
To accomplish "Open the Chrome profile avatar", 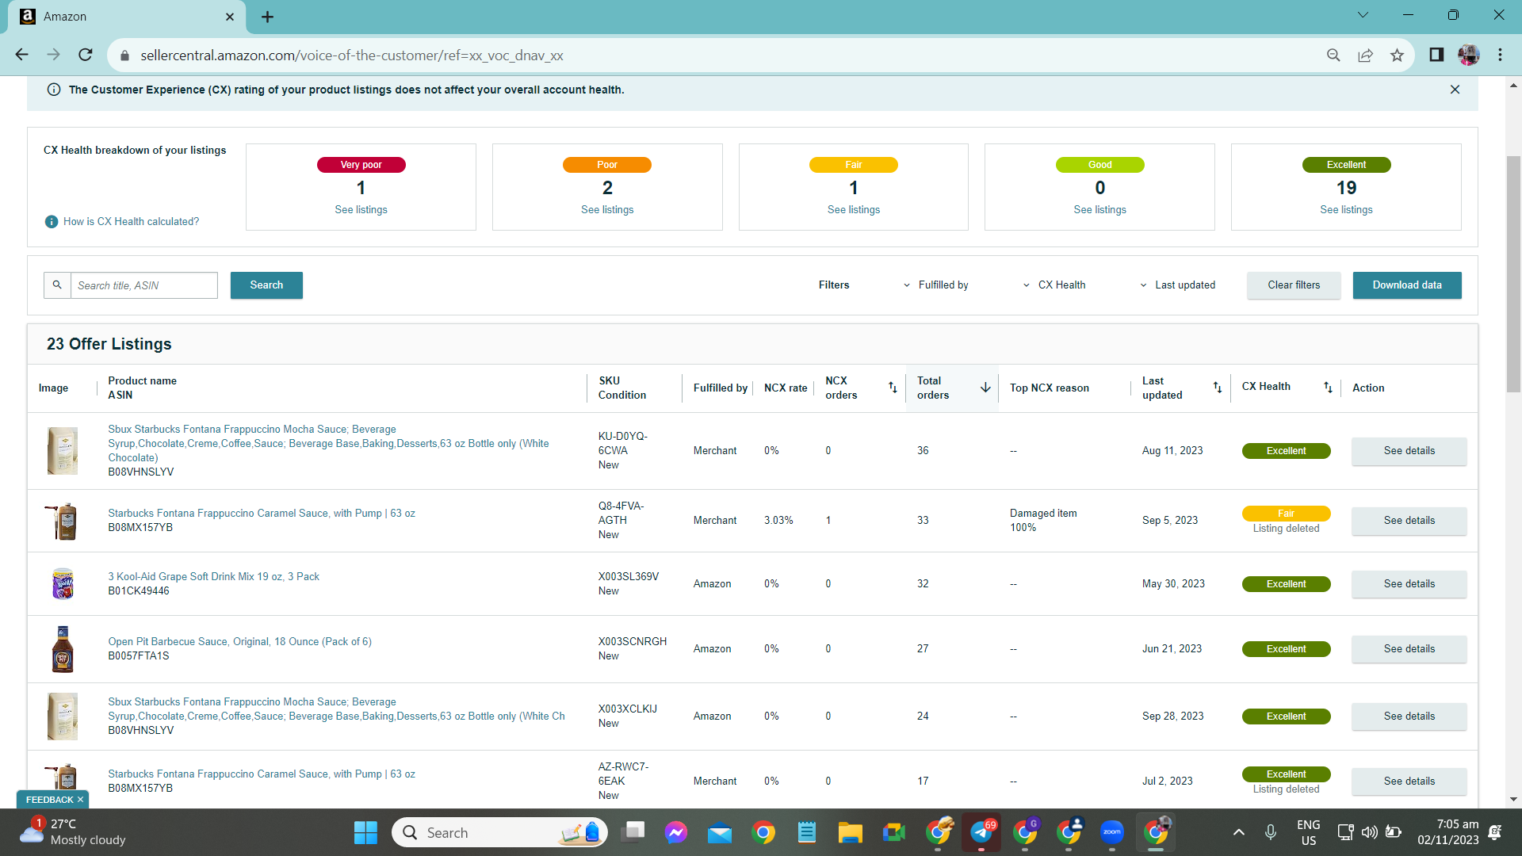I will [x=1468, y=55].
